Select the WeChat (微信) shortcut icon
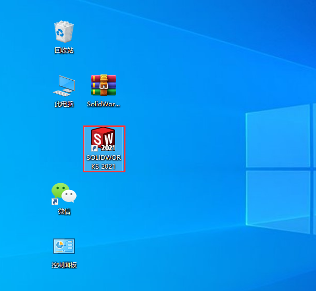Screen dimensions: 316x291 tap(64, 193)
